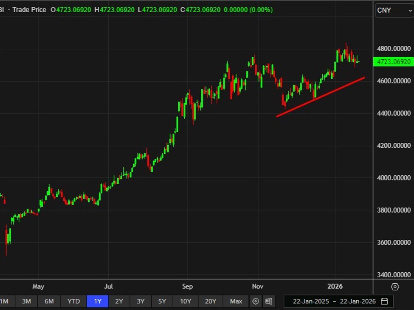Display the 10Y time range
Viewport: 414px width, 310px height.
[186, 302]
